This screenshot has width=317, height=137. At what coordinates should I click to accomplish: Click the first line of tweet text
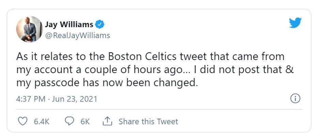coord(150,56)
